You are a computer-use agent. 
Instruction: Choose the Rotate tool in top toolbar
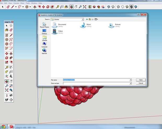48,7
